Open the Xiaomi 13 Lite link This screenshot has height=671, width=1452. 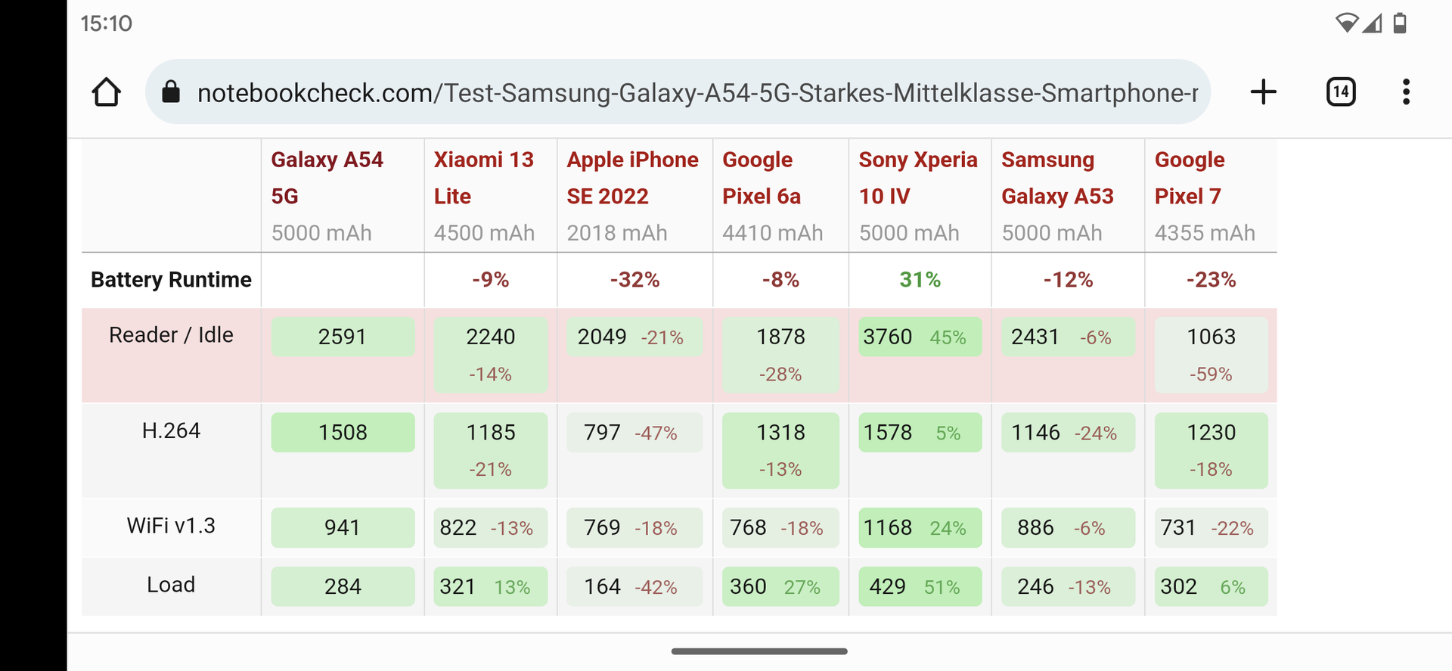tap(483, 178)
